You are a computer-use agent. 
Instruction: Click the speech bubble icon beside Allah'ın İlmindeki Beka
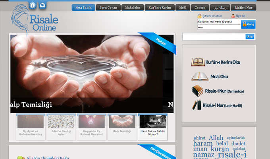21,157
